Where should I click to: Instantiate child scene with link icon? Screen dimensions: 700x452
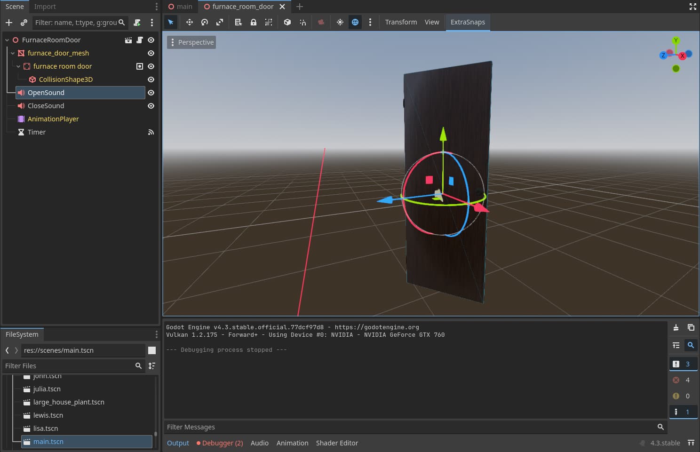click(x=24, y=22)
